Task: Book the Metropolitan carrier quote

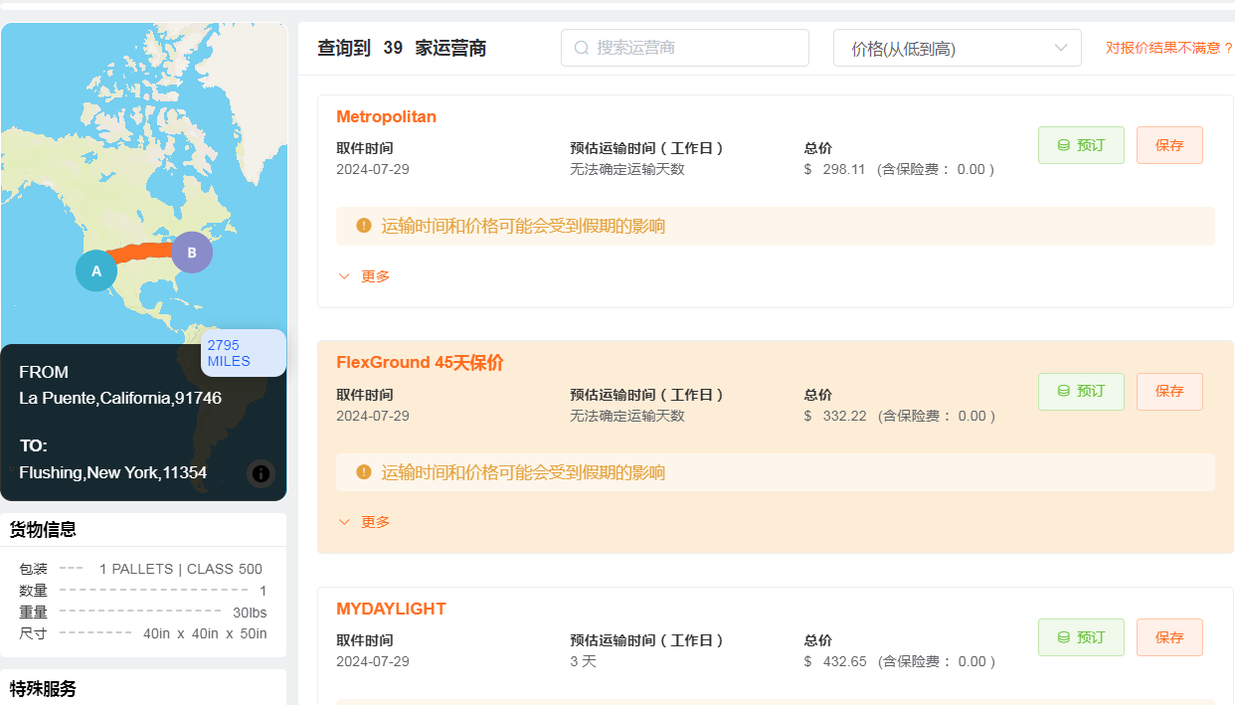Action: tap(1080, 145)
